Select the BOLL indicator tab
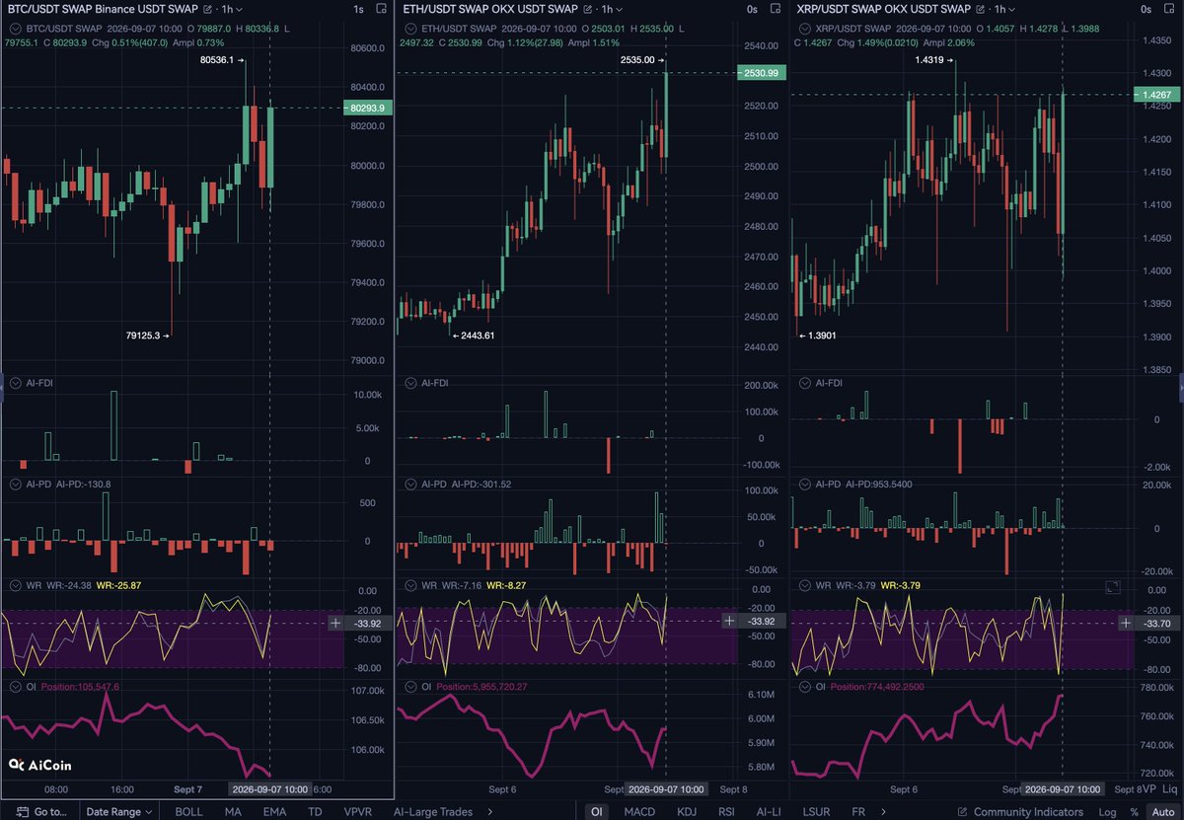 (188, 812)
